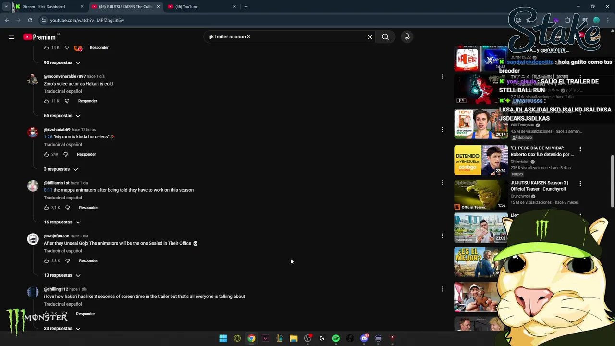Image resolution: width=615 pixels, height=346 pixels.
Task: Open Spotify from the taskbar
Action: point(336,338)
